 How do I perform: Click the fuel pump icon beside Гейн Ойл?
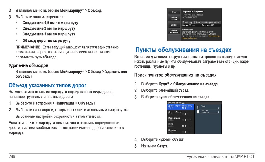click(198, 112)
